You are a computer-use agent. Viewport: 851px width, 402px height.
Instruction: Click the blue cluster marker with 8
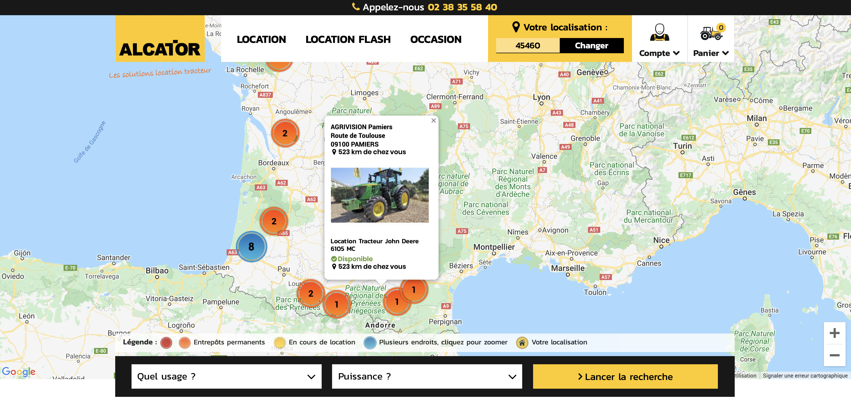click(251, 246)
